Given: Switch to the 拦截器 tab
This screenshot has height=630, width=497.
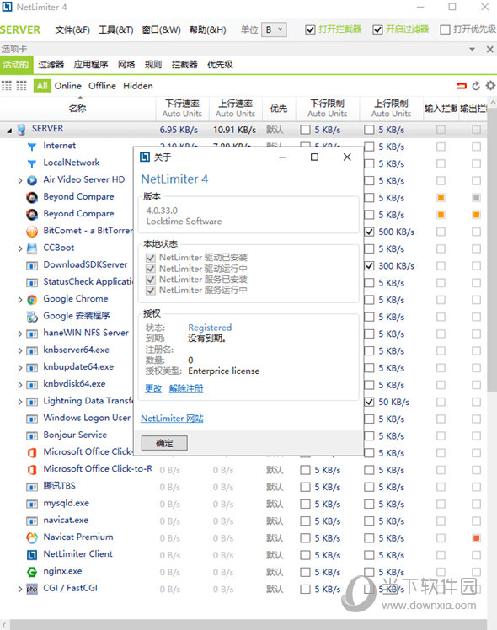Looking at the screenshot, I should 184,65.
